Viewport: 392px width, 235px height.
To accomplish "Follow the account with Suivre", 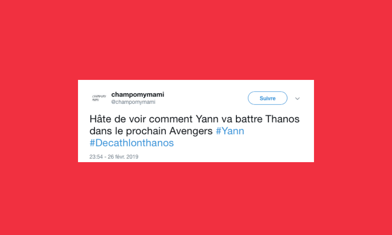I will point(267,98).
